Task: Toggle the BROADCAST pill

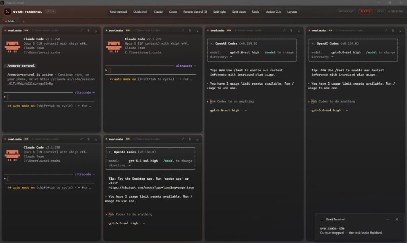Action: tap(346, 12)
